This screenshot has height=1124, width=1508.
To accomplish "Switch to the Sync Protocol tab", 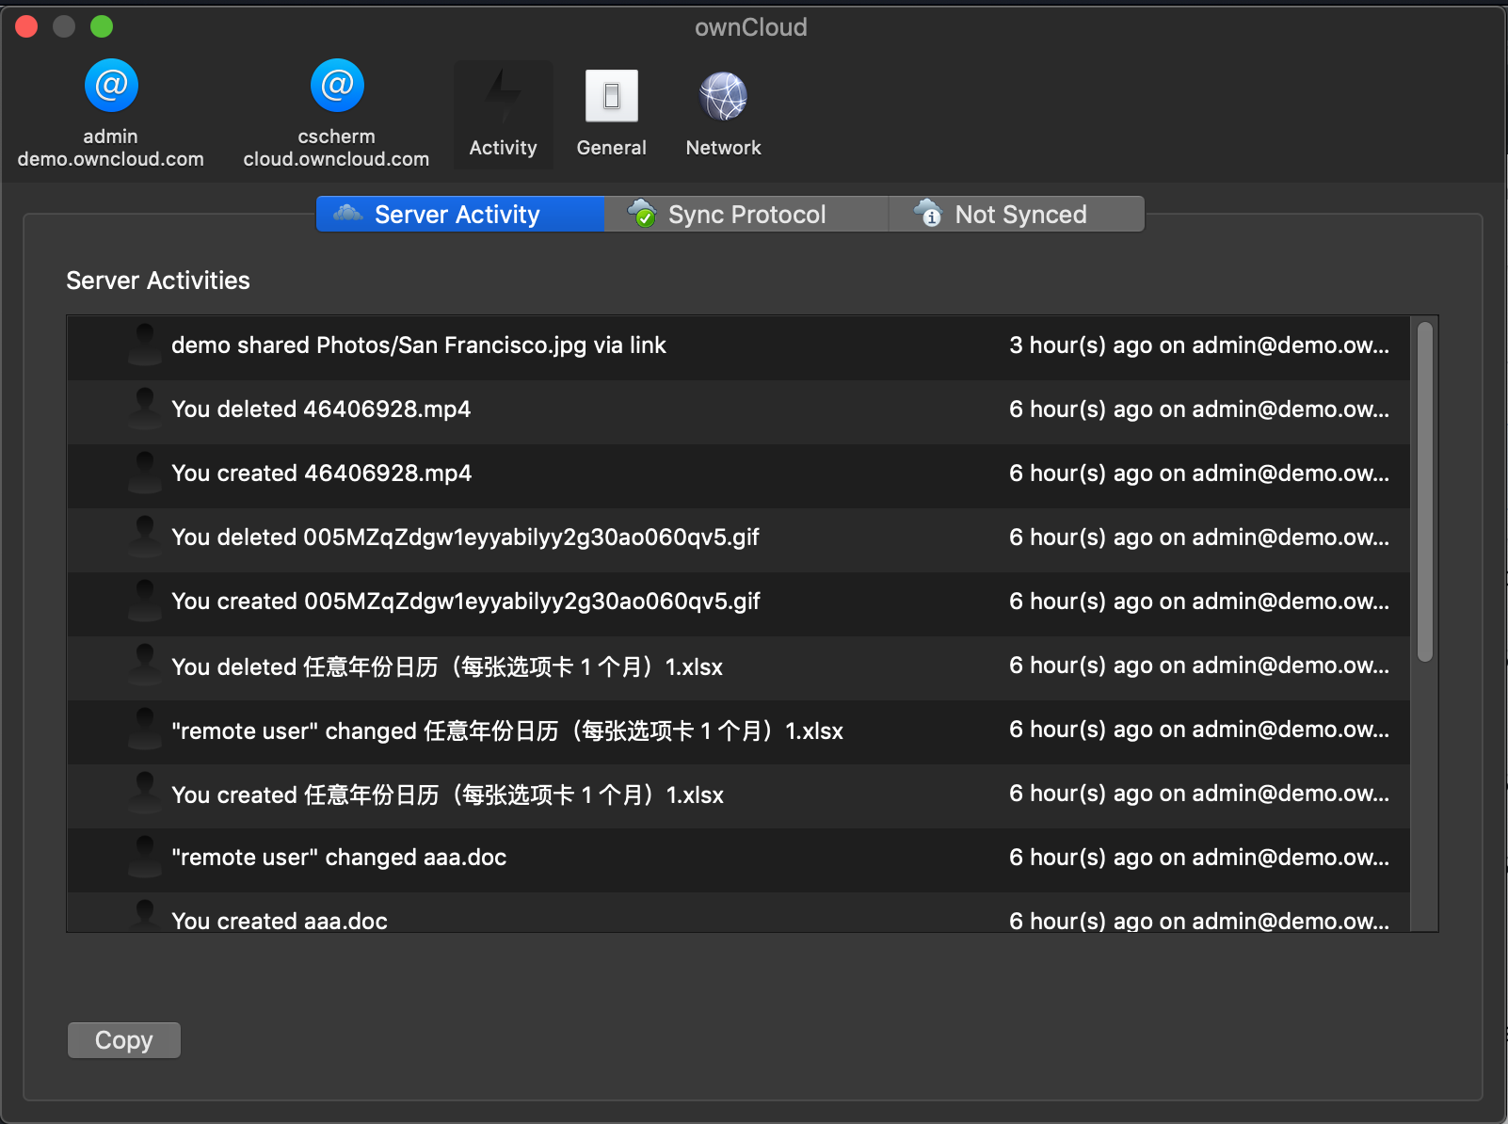I will coord(746,215).
